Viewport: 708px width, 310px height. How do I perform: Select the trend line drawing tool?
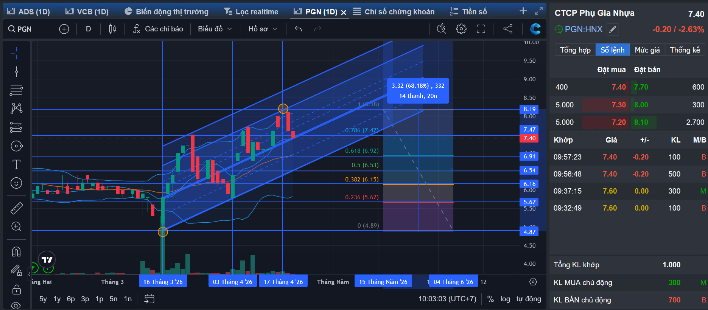(16, 71)
